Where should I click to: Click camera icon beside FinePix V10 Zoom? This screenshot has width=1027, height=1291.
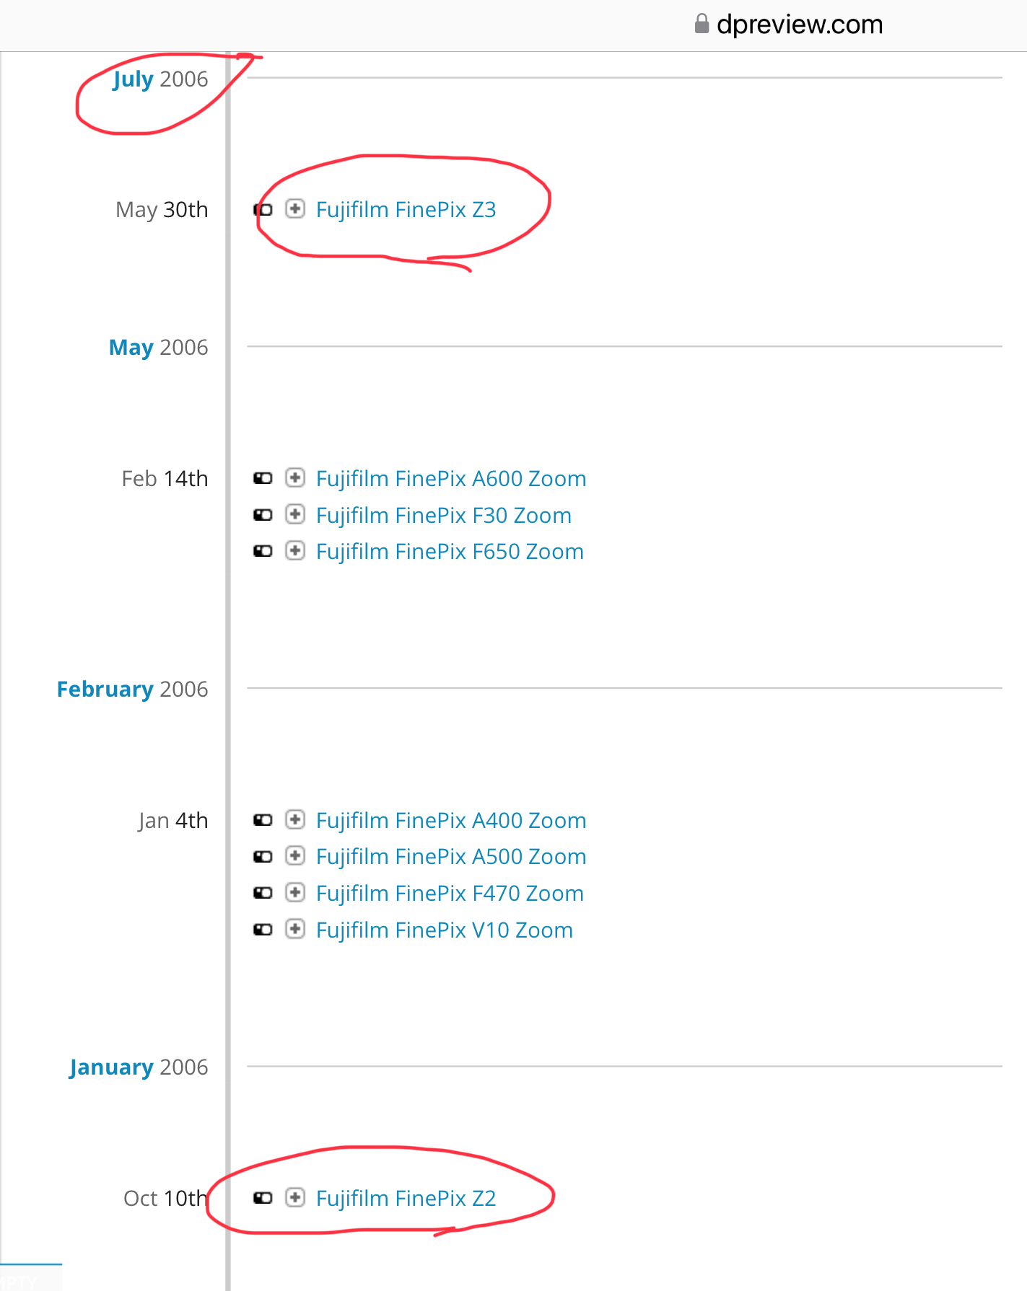263,930
